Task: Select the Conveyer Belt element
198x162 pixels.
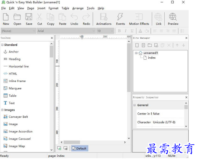Action: pyautogui.click(x=16, y=117)
